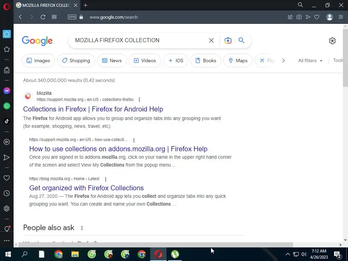This screenshot has height=261, width=348.
Task: Open sidebar heart pinboards icon
Action: click(7, 178)
